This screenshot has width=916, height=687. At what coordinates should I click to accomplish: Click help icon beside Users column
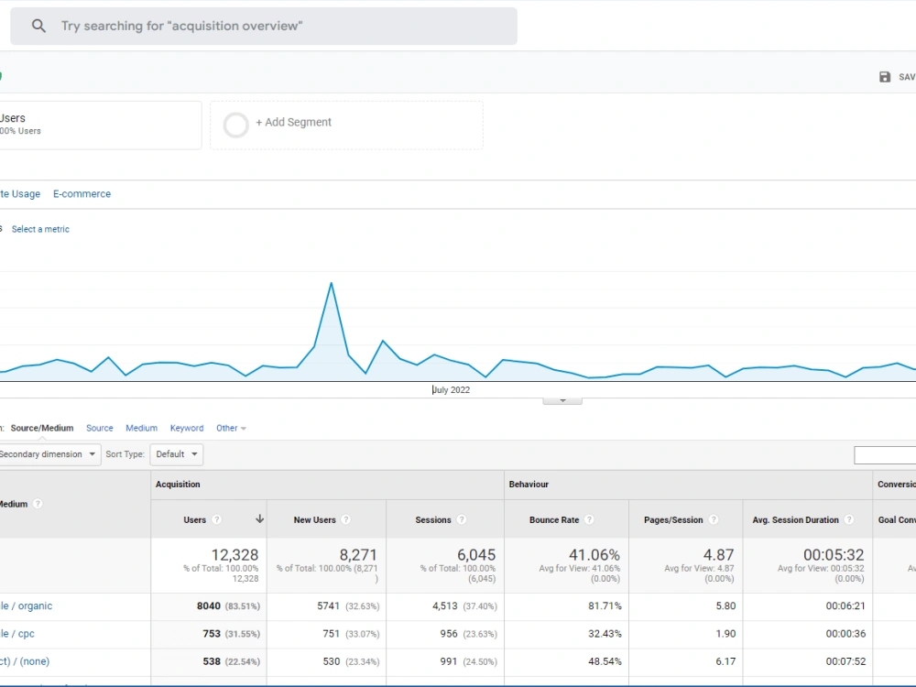point(217,519)
